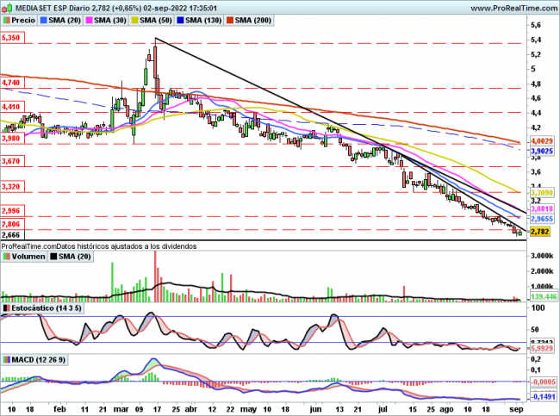The image size is (560, 416).
Task: Click the may date axis label
Action: tap(248, 409)
